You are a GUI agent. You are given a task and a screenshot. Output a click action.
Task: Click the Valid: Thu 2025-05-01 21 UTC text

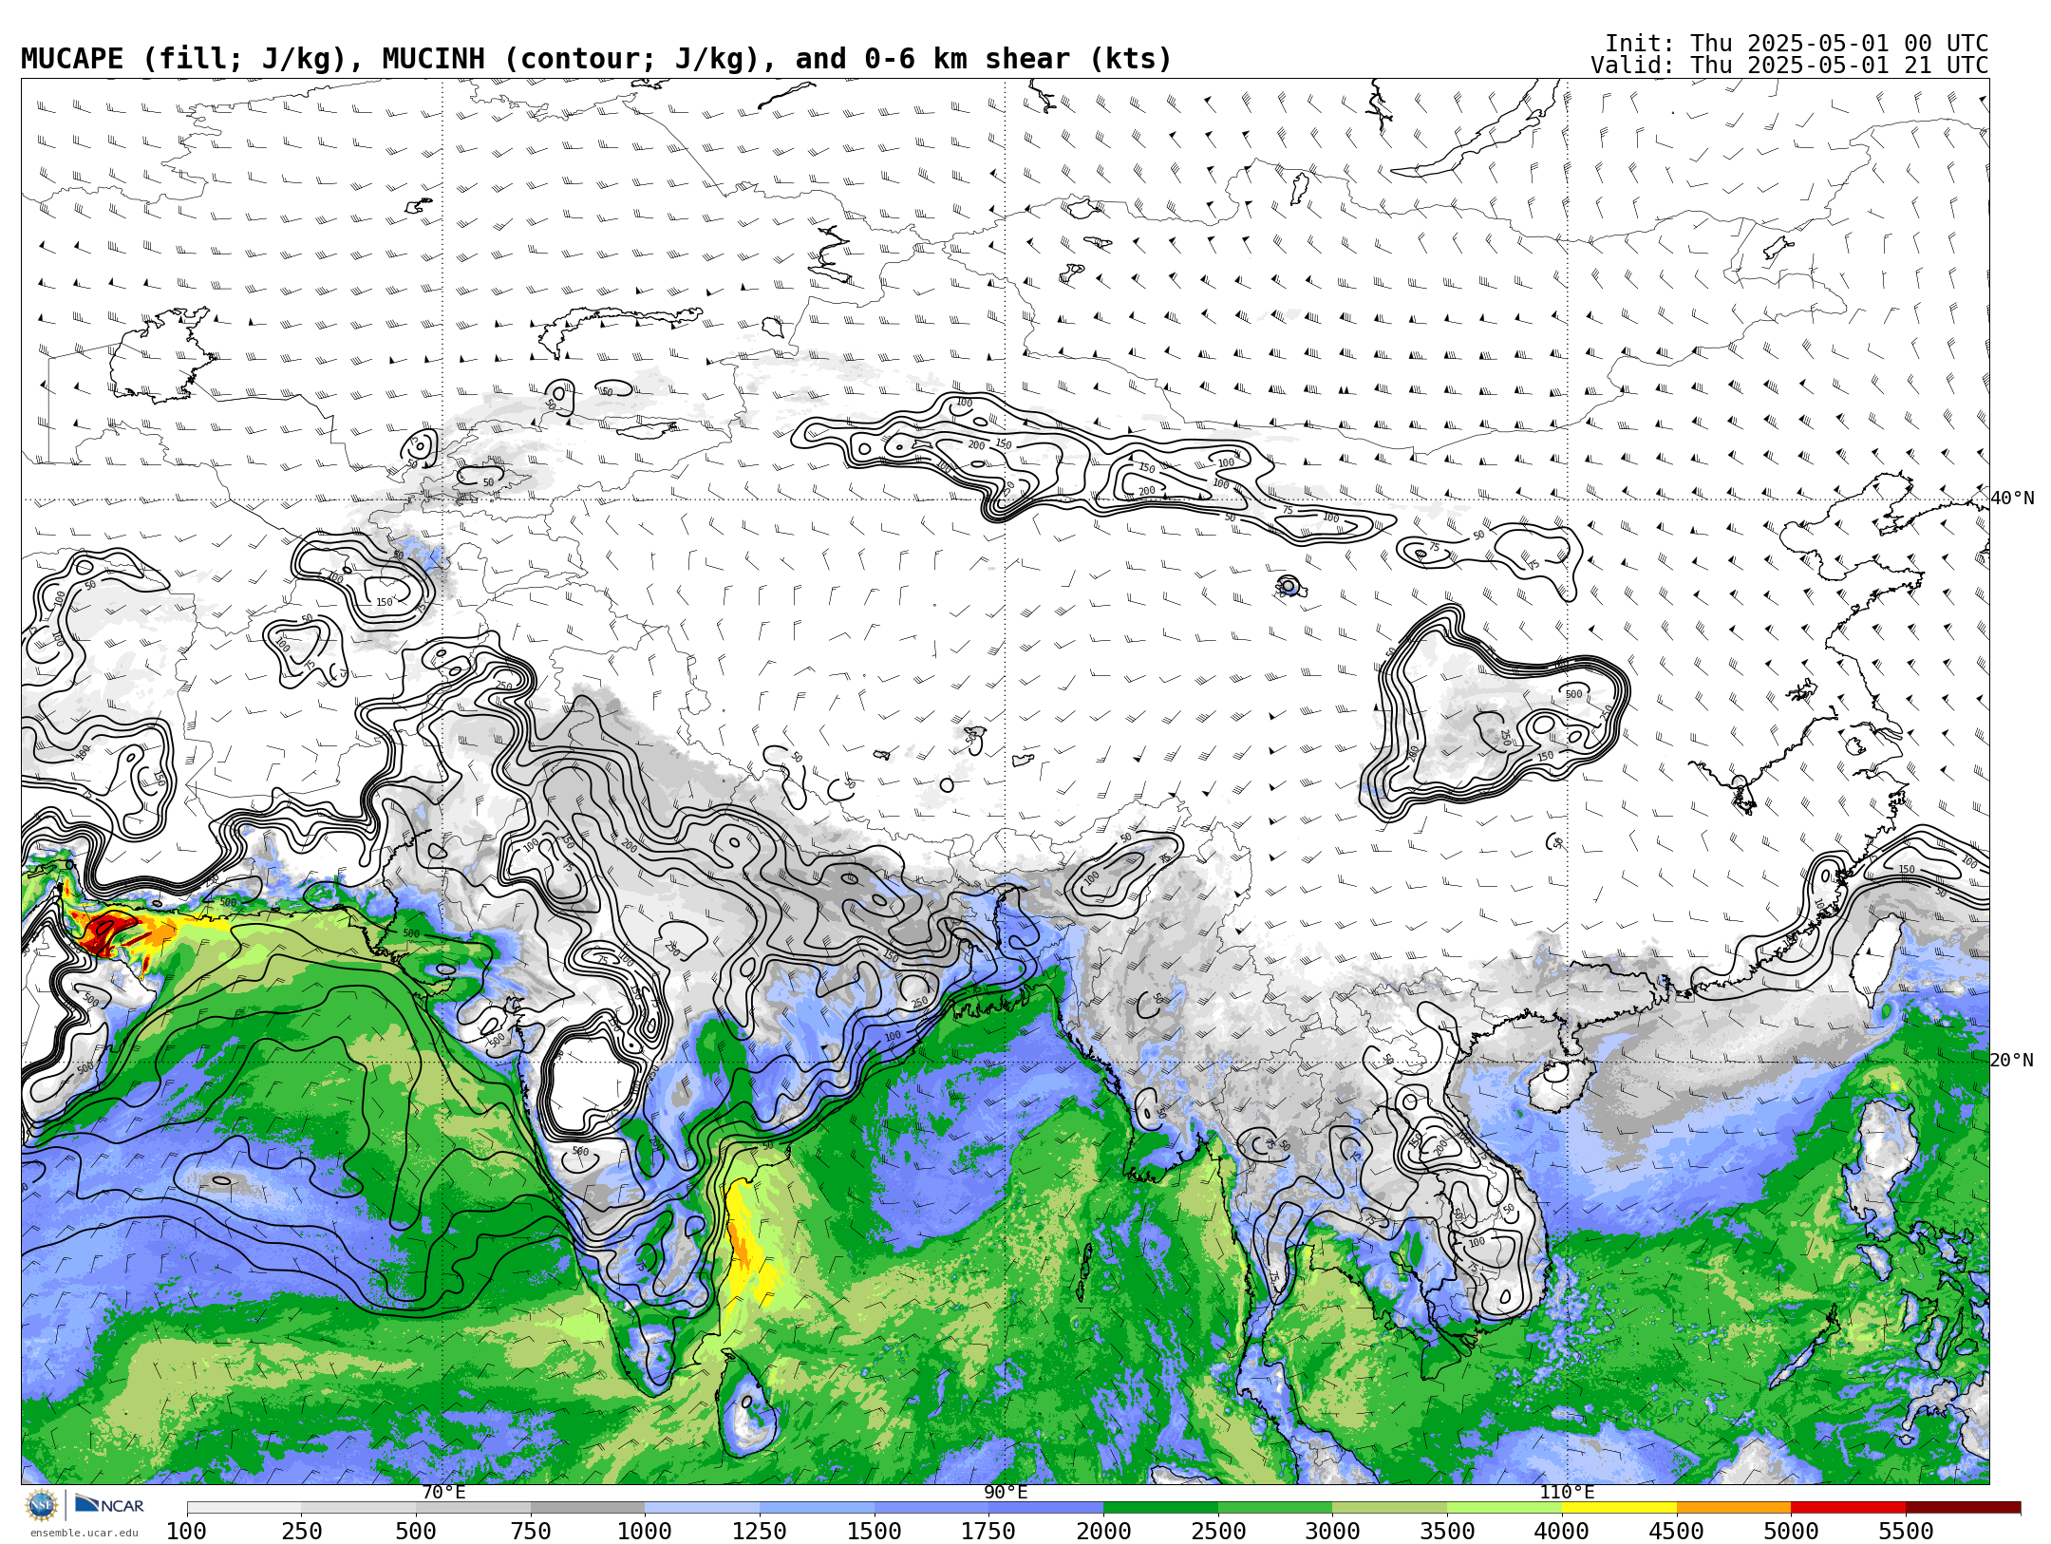(x=1790, y=66)
